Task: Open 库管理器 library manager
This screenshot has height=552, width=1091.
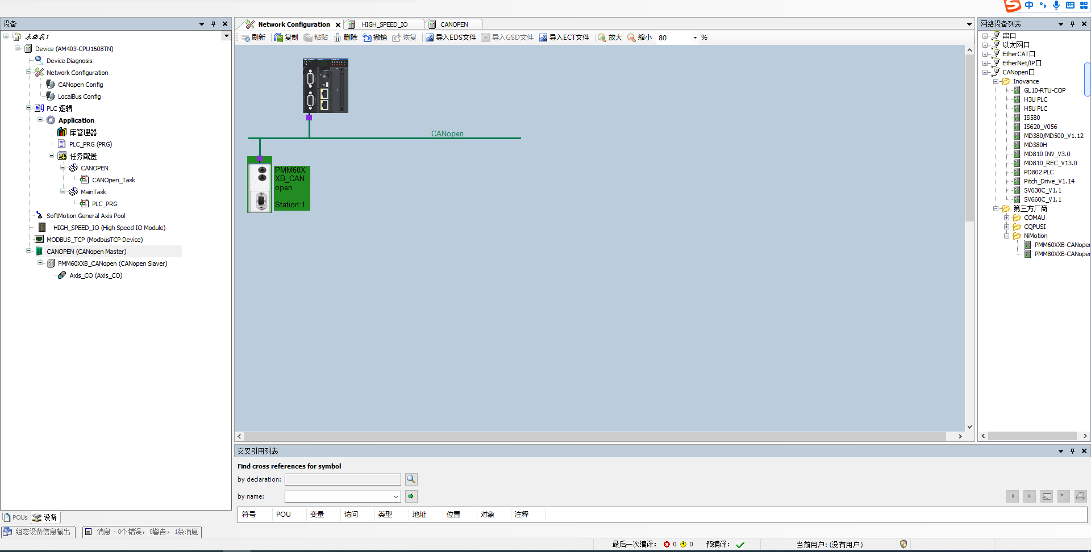Action: point(83,132)
